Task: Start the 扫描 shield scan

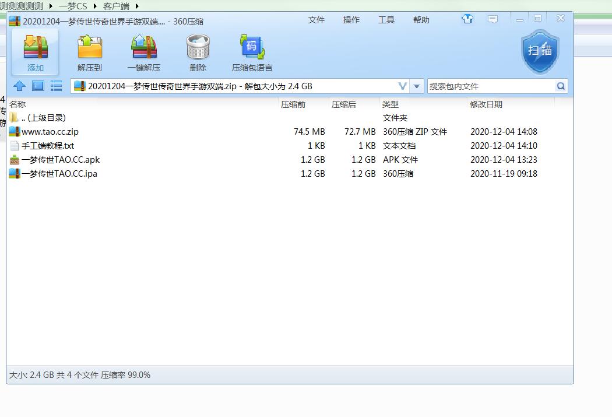Action: (x=540, y=51)
